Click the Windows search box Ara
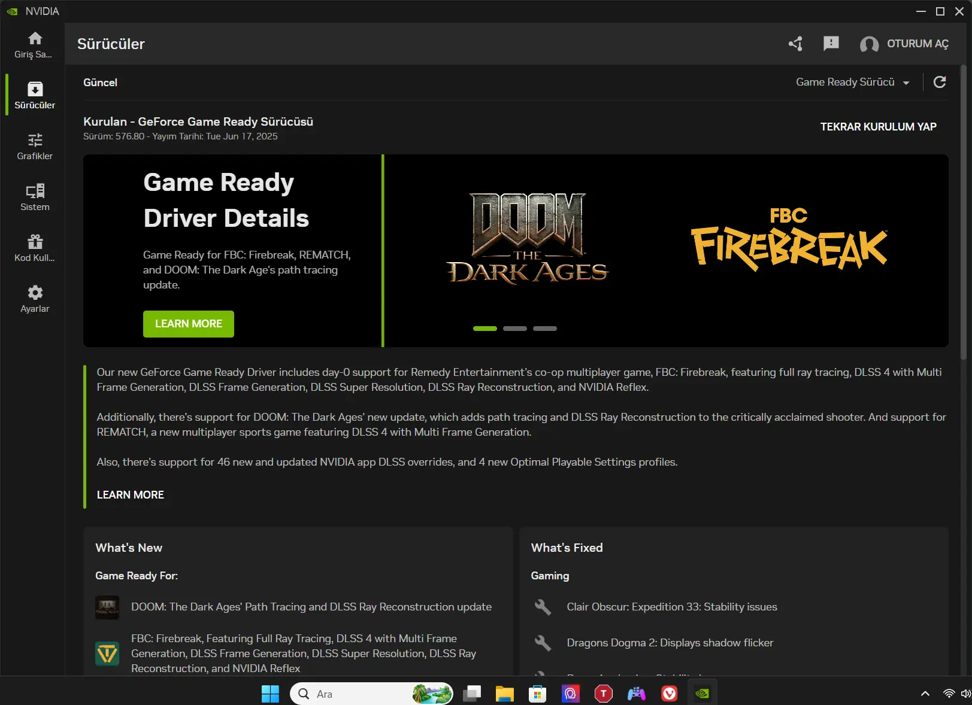Screen dimensions: 972x705 (371, 694)
